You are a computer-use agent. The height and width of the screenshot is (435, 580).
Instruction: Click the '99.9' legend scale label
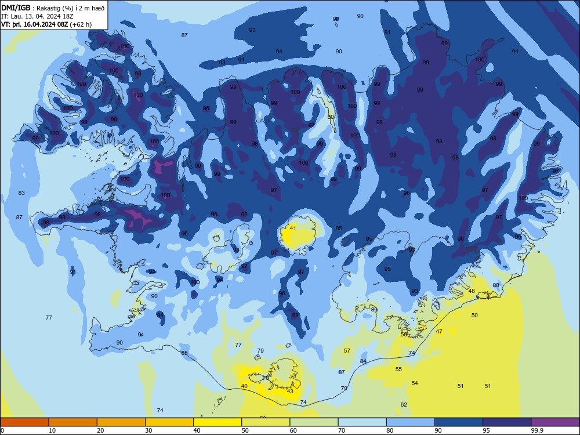pos(537,430)
